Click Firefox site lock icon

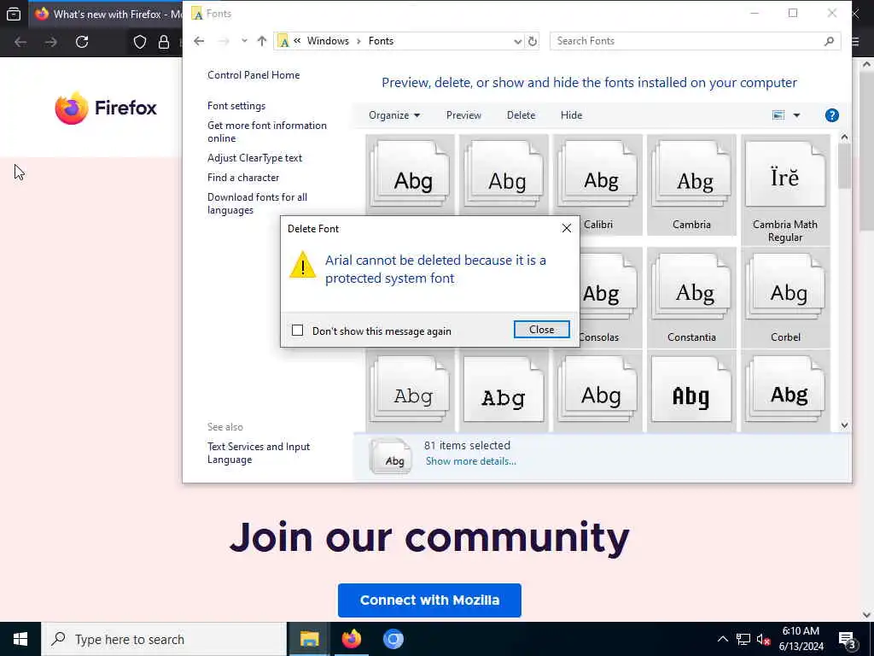coord(163,42)
